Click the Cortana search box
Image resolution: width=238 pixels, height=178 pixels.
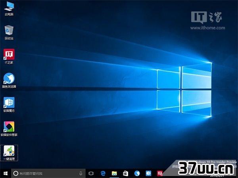pos(48,173)
